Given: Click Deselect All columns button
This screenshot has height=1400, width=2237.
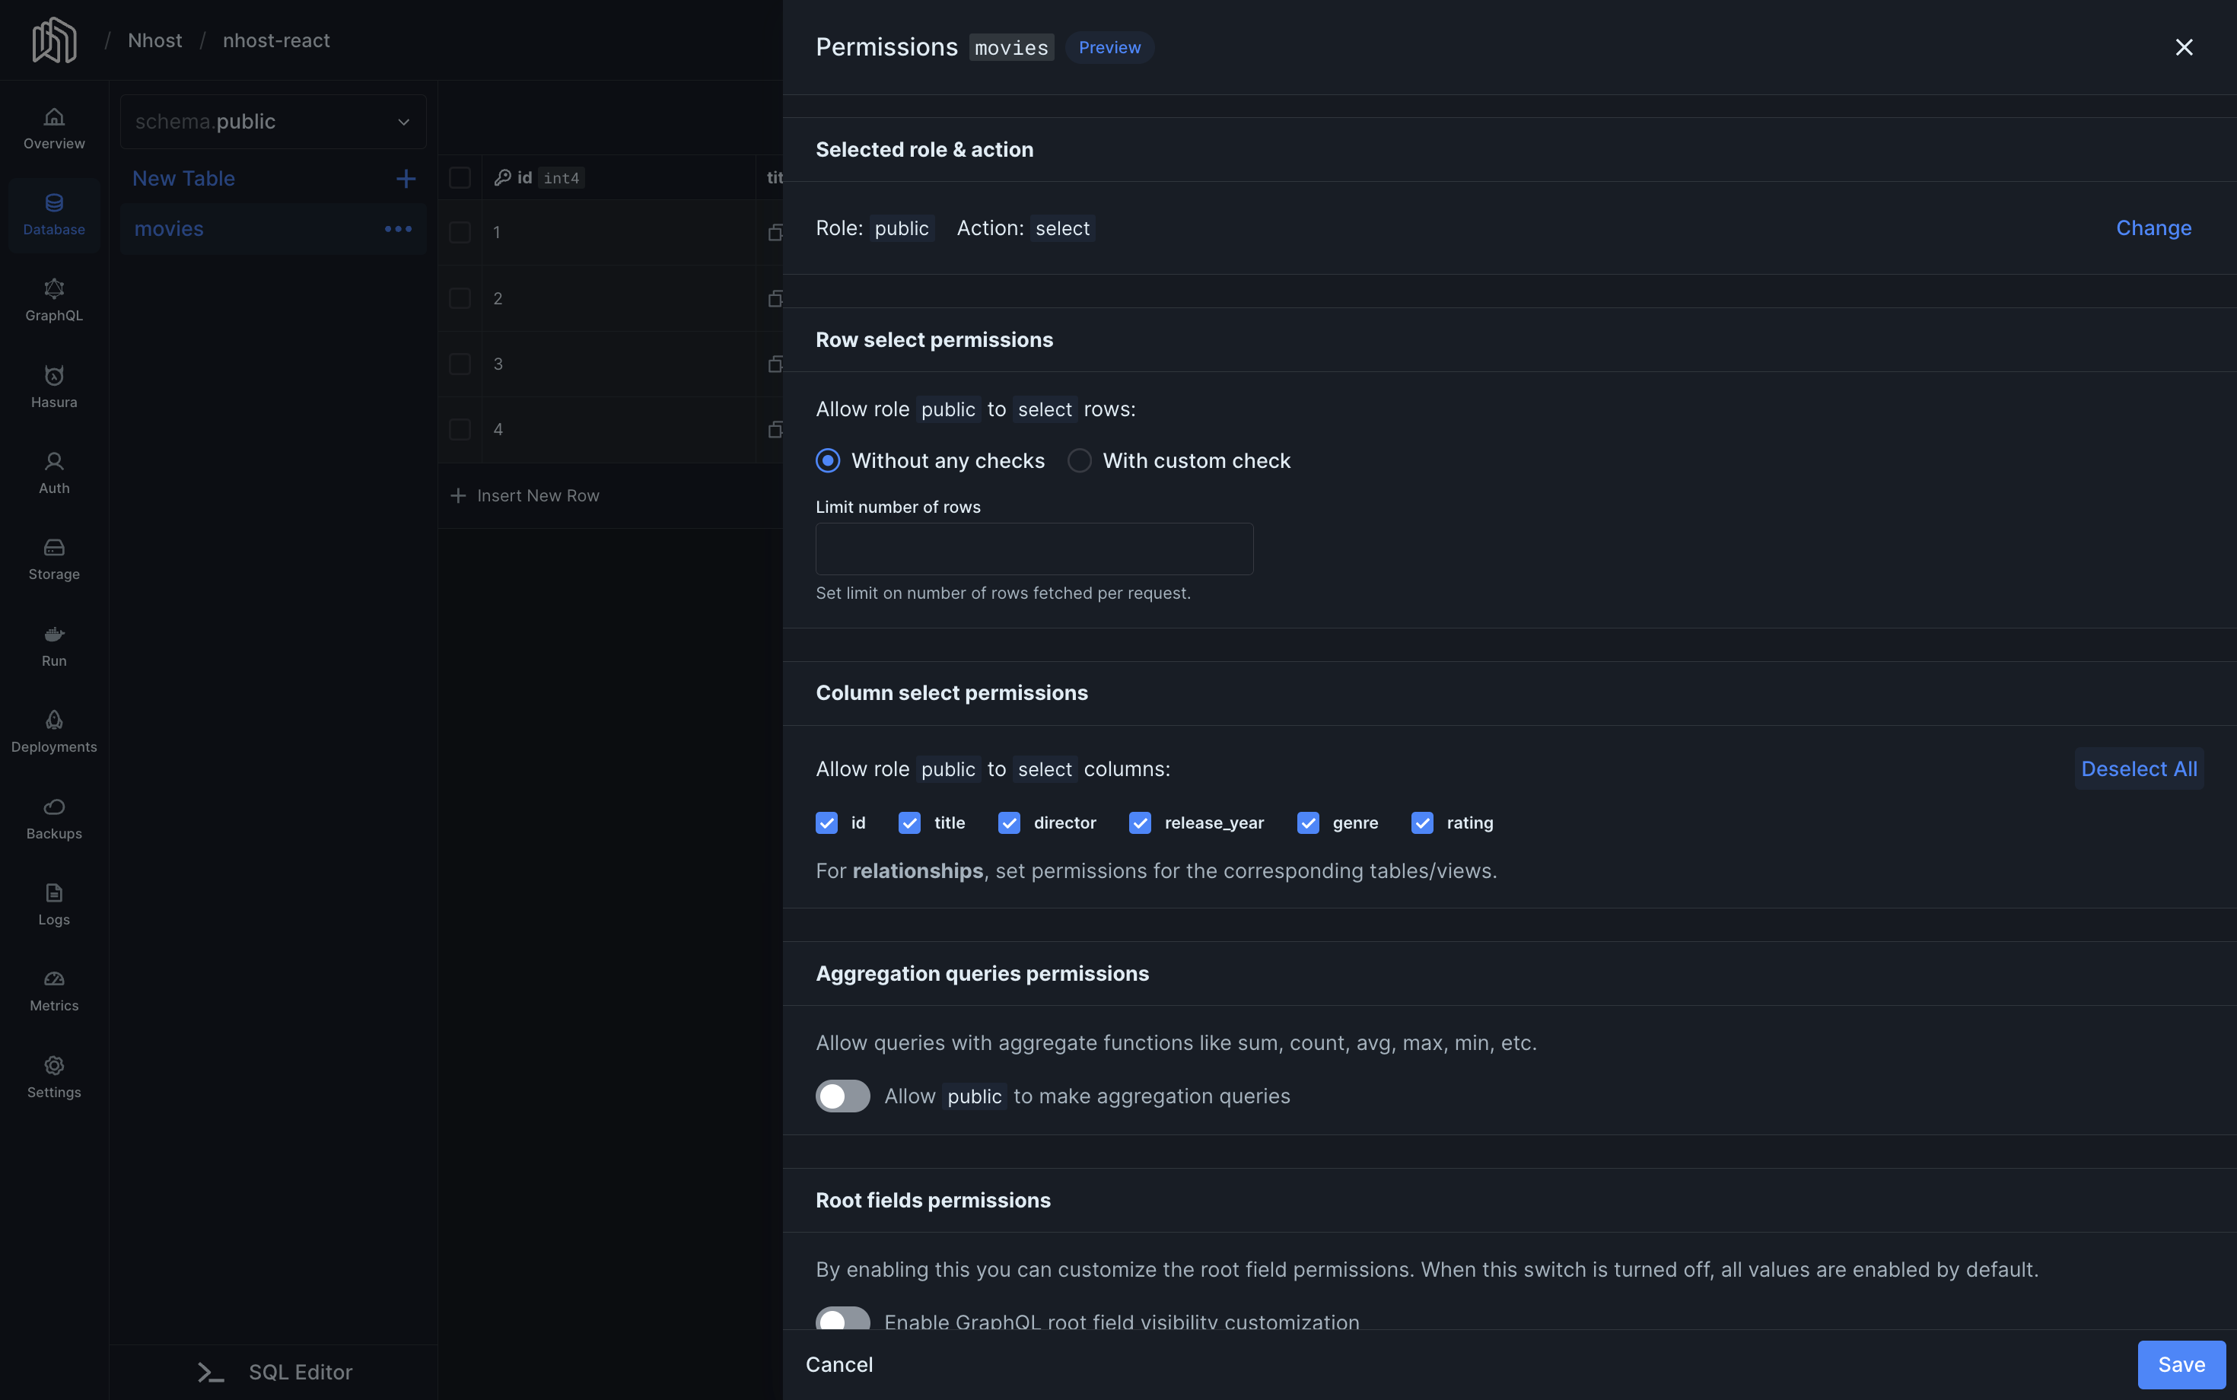Looking at the screenshot, I should click(2138, 768).
